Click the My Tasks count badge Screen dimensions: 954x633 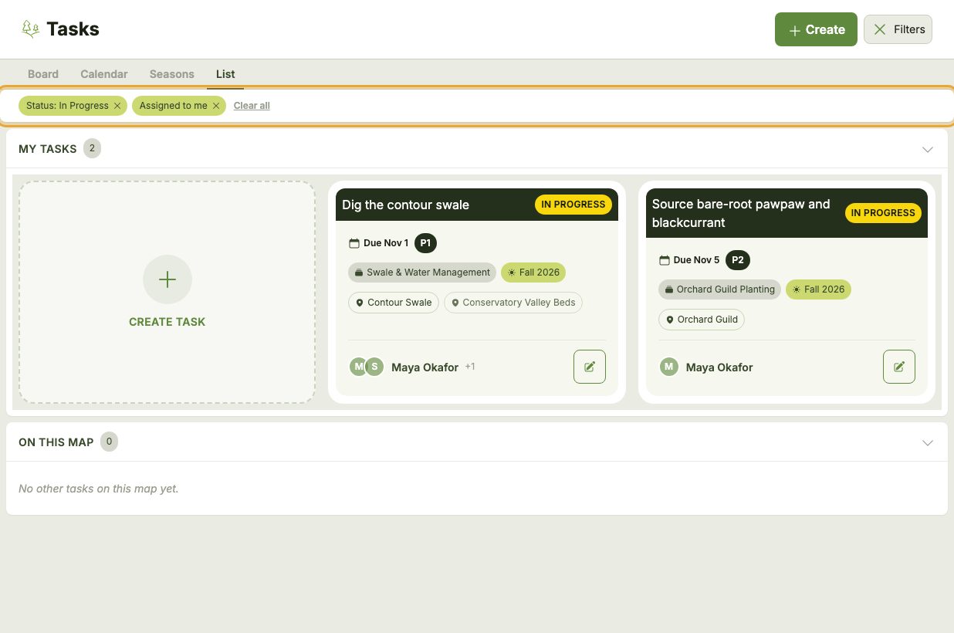(x=92, y=148)
